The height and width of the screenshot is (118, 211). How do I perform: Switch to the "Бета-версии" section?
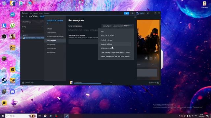[55, 41]
